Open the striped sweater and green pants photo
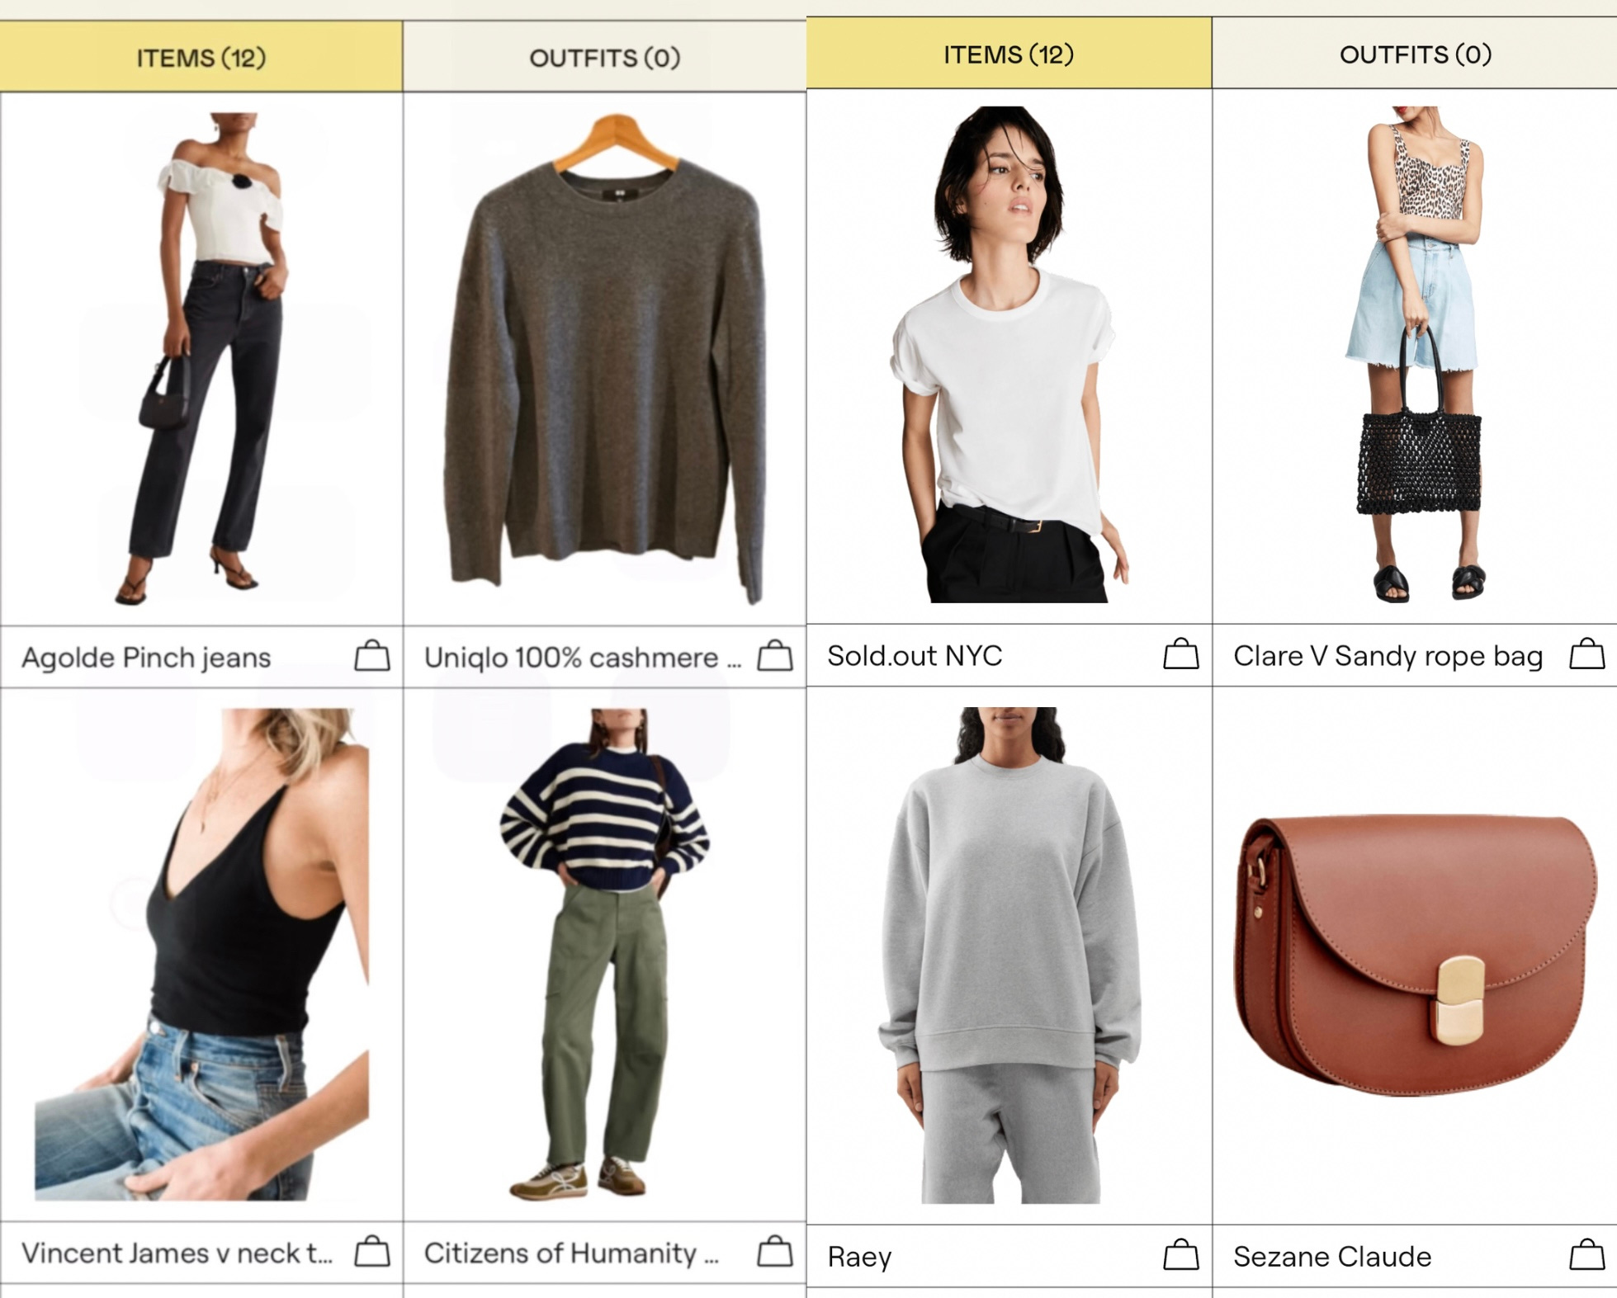1617x1298 pixels. (x=605, y=955)
